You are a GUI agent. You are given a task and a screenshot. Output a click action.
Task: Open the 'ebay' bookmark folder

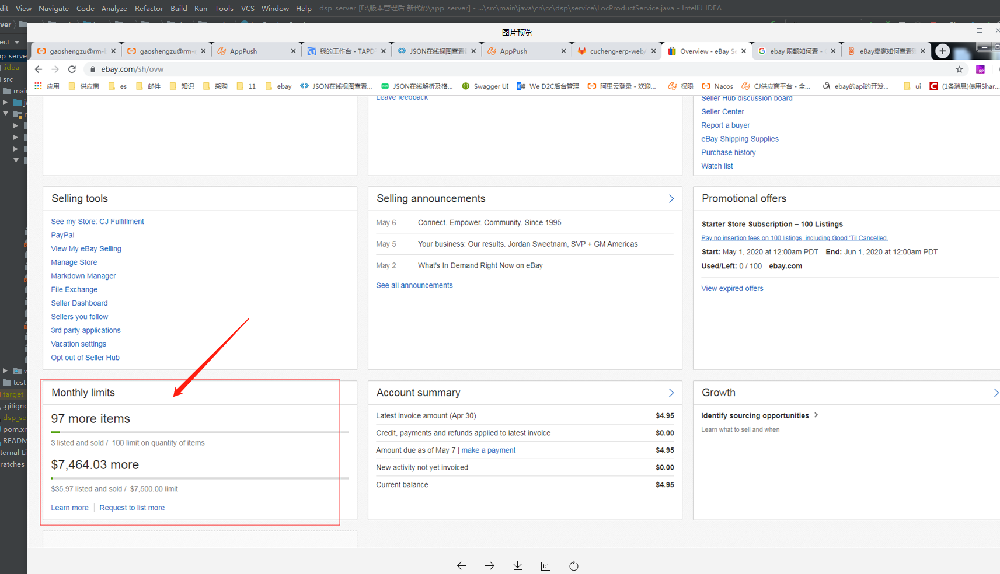[278, 86]
